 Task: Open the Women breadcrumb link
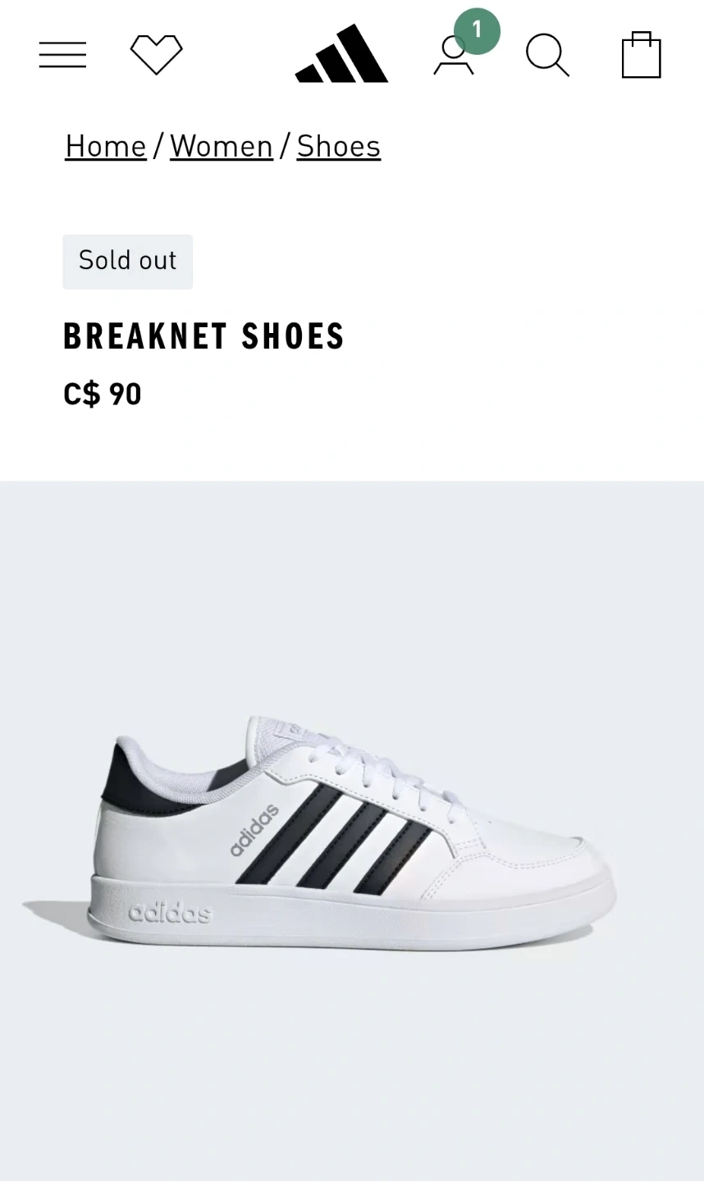tap(222, 146)
